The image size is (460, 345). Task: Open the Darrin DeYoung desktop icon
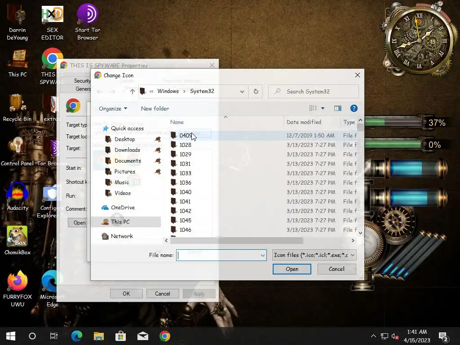click(x=18, y=23)
